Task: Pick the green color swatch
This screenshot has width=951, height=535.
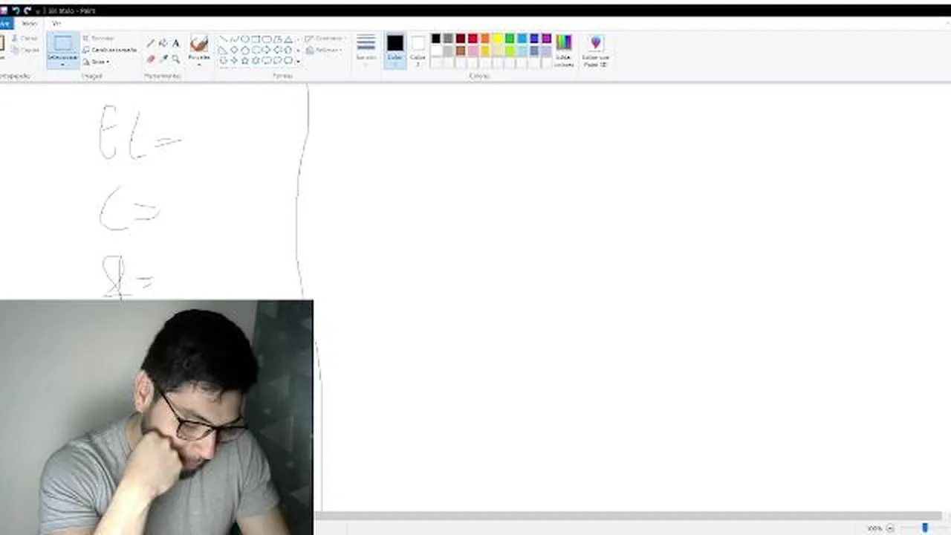Action: point(510,39)
